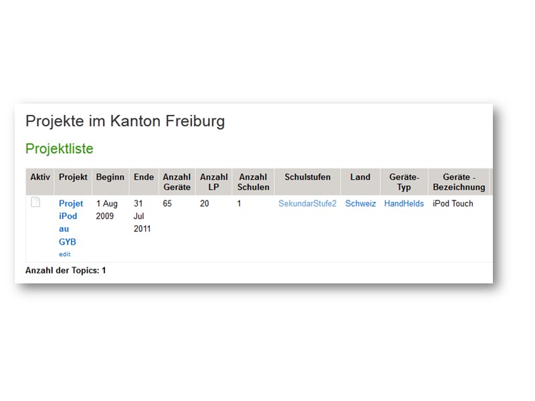Follow the Schweiz country link
Image resolution: width=535 pixels, height=401 pixels.
360,204
